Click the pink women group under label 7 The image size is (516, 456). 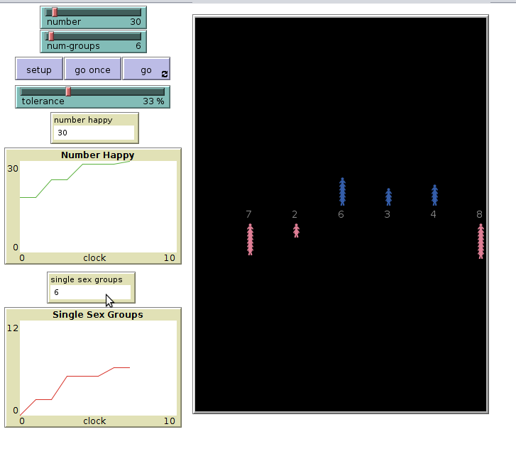coord(250,239)
